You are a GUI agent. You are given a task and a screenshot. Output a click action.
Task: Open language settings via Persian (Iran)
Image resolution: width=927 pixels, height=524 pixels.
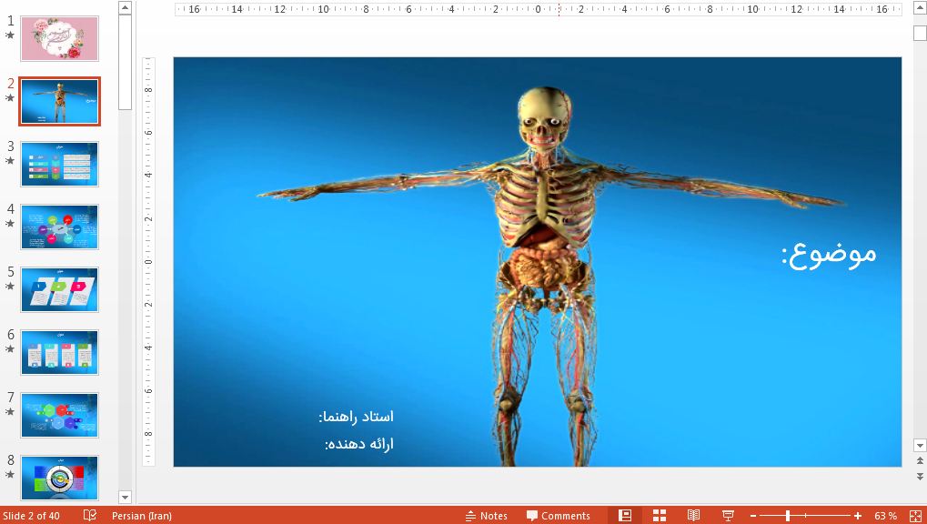click(140, 514)
